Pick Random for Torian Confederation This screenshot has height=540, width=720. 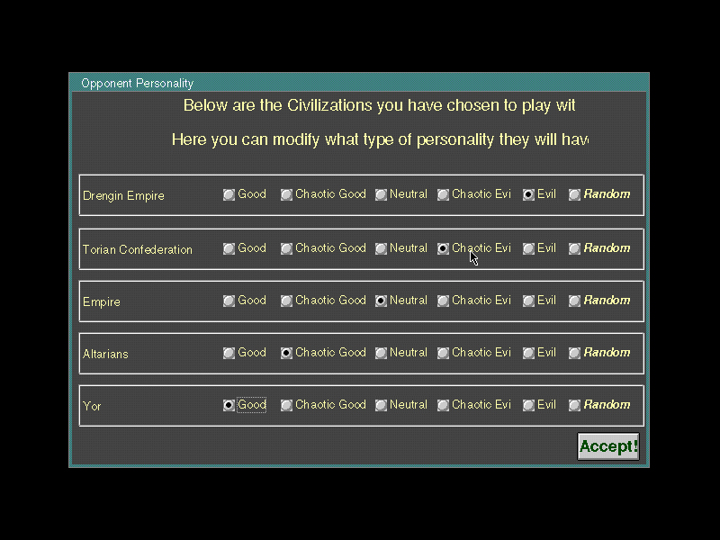click(574, 248)
